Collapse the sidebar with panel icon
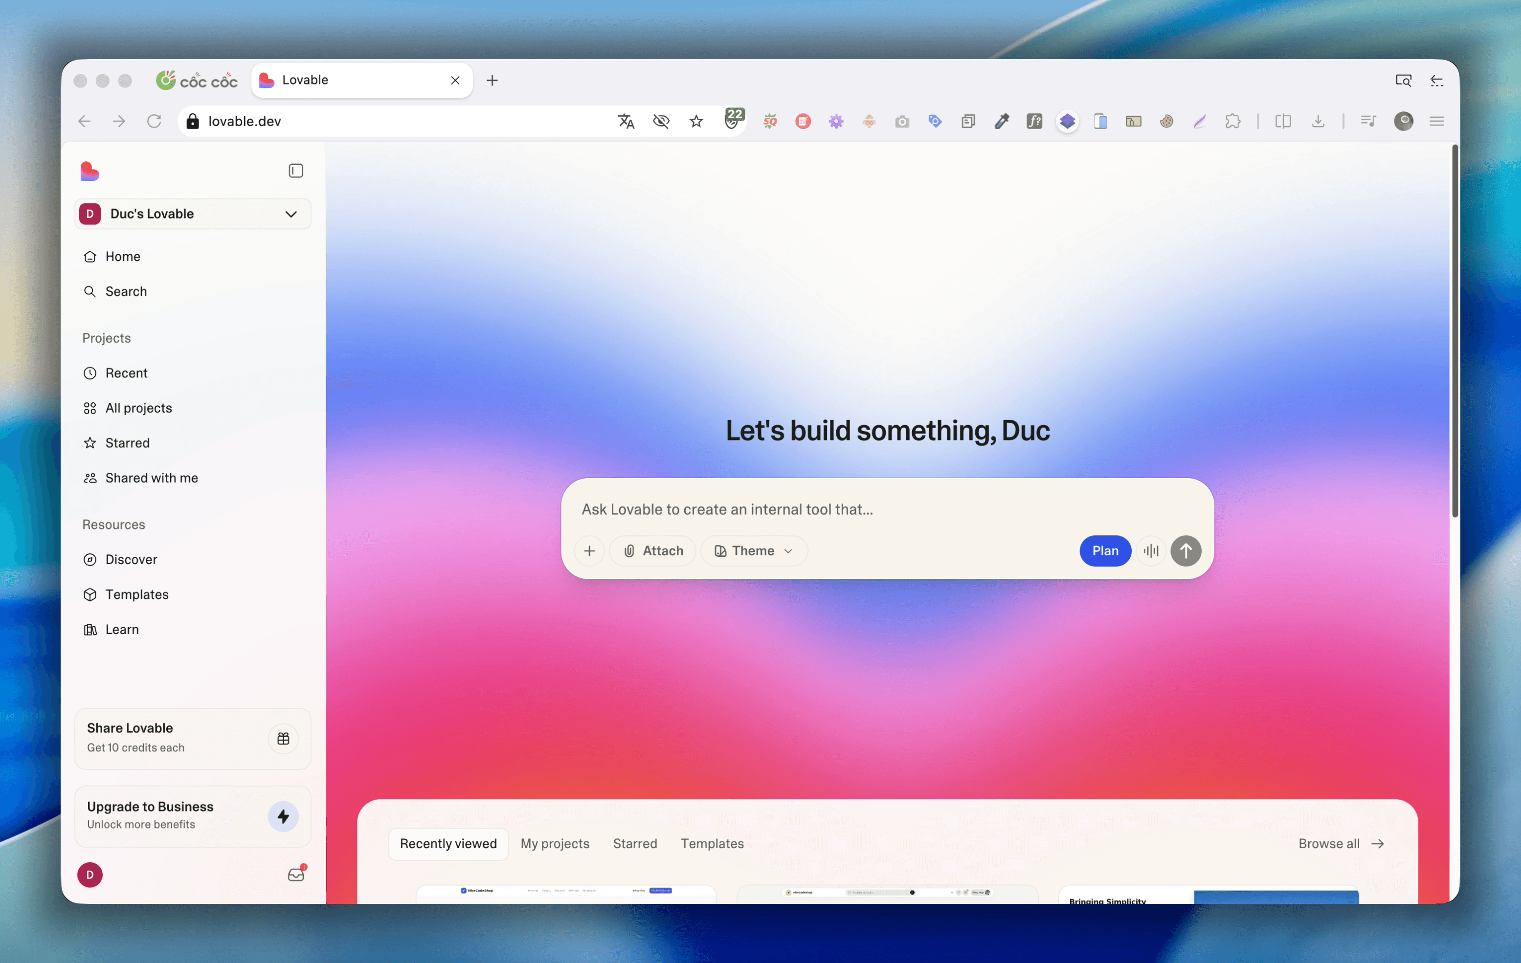 click(295, 171)
